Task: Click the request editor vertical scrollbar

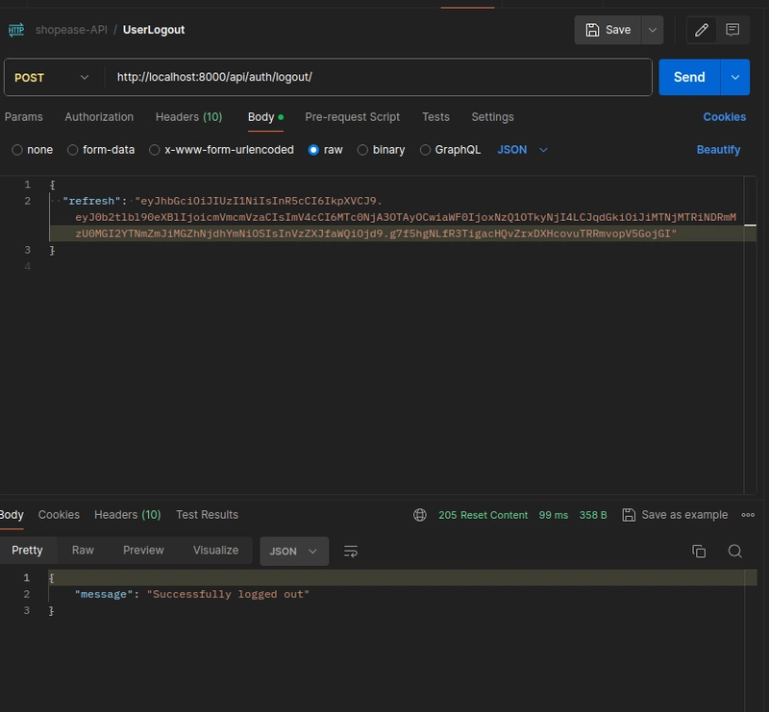Action: coord(751,333)
